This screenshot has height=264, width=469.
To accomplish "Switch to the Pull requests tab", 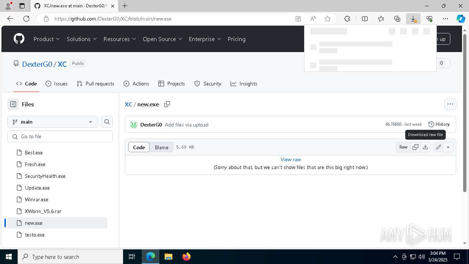I will coord(96,84).
